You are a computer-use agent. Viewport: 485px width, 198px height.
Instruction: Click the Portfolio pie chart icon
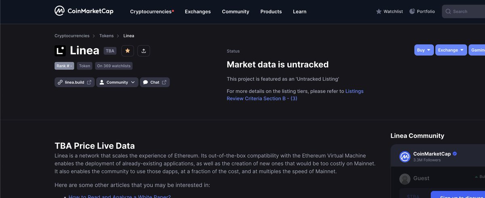point(412,11)
